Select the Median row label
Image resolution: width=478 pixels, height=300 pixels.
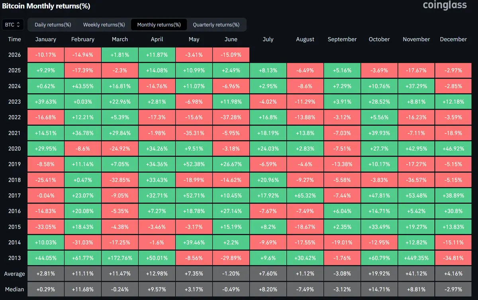pos(14,289)
